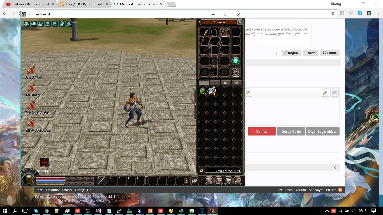Click the Yang amount field

pos(223,170)
